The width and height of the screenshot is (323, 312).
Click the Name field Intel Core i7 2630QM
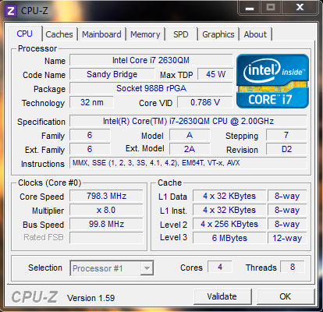point(151,60)
